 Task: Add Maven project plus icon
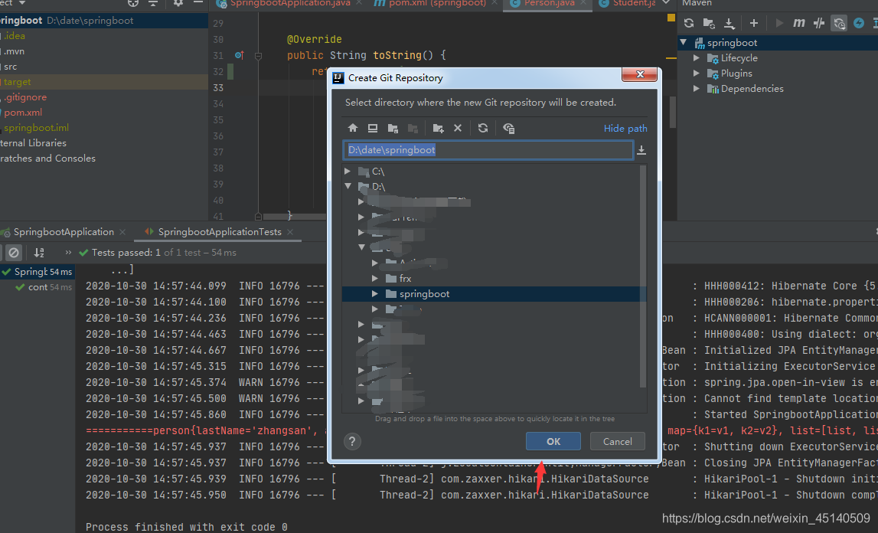coord(754,23)
